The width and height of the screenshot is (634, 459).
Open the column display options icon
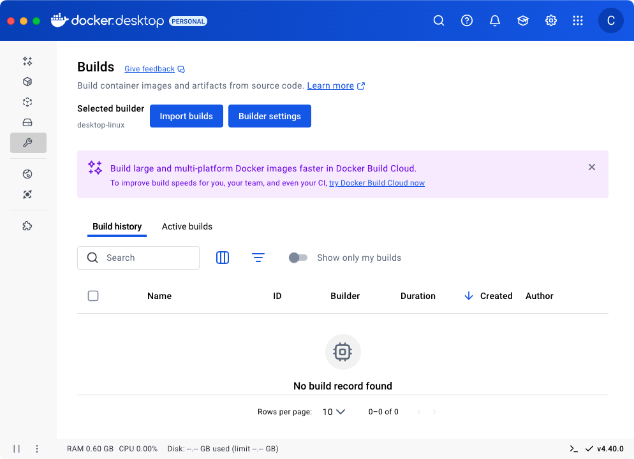tap(223, 258)
